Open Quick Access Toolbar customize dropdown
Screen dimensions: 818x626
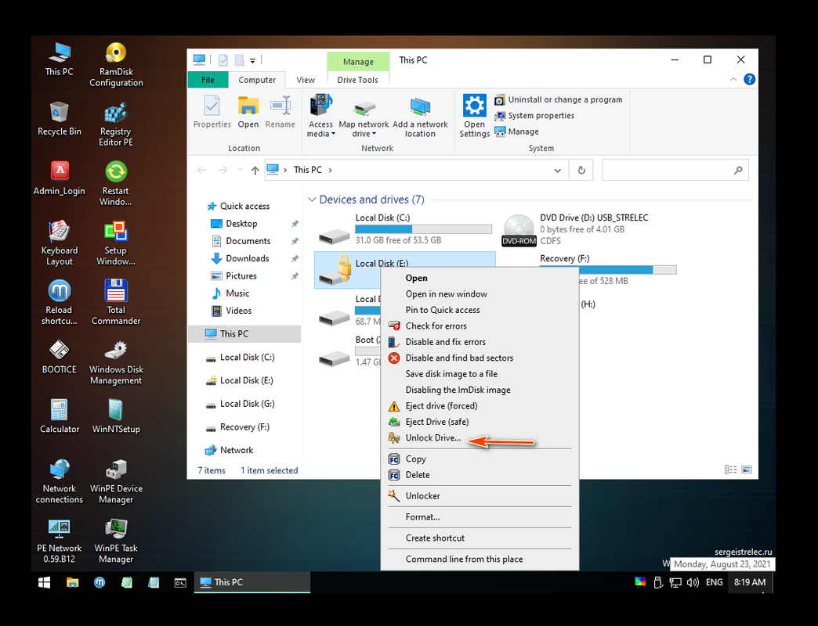tap(252, 60)
